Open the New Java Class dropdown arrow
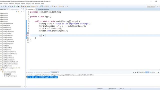Image resolution: width=160 pixels, height=90 pixels. tap(29, 6)
